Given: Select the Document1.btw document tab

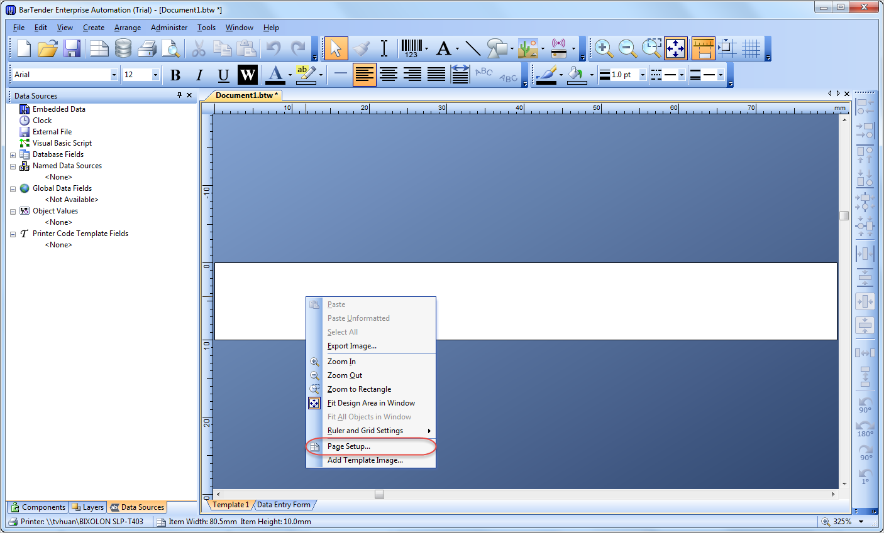Looking at the screenshot, I should (246, 95).
